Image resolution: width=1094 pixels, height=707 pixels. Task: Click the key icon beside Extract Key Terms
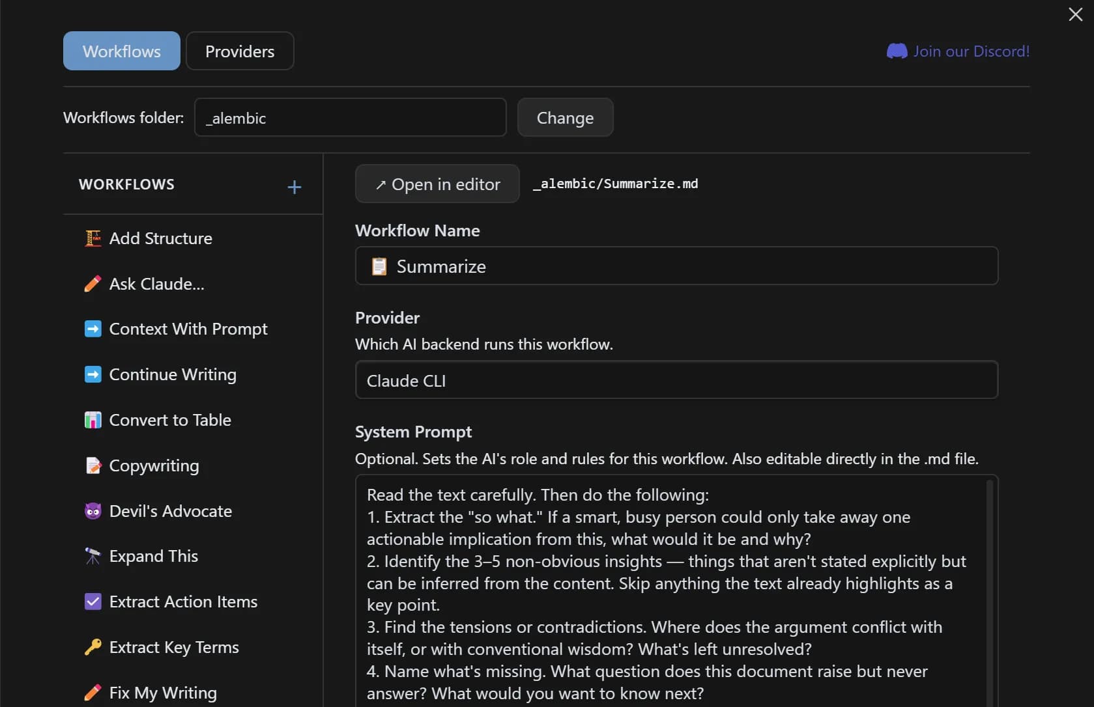click(x=93, y=647)
